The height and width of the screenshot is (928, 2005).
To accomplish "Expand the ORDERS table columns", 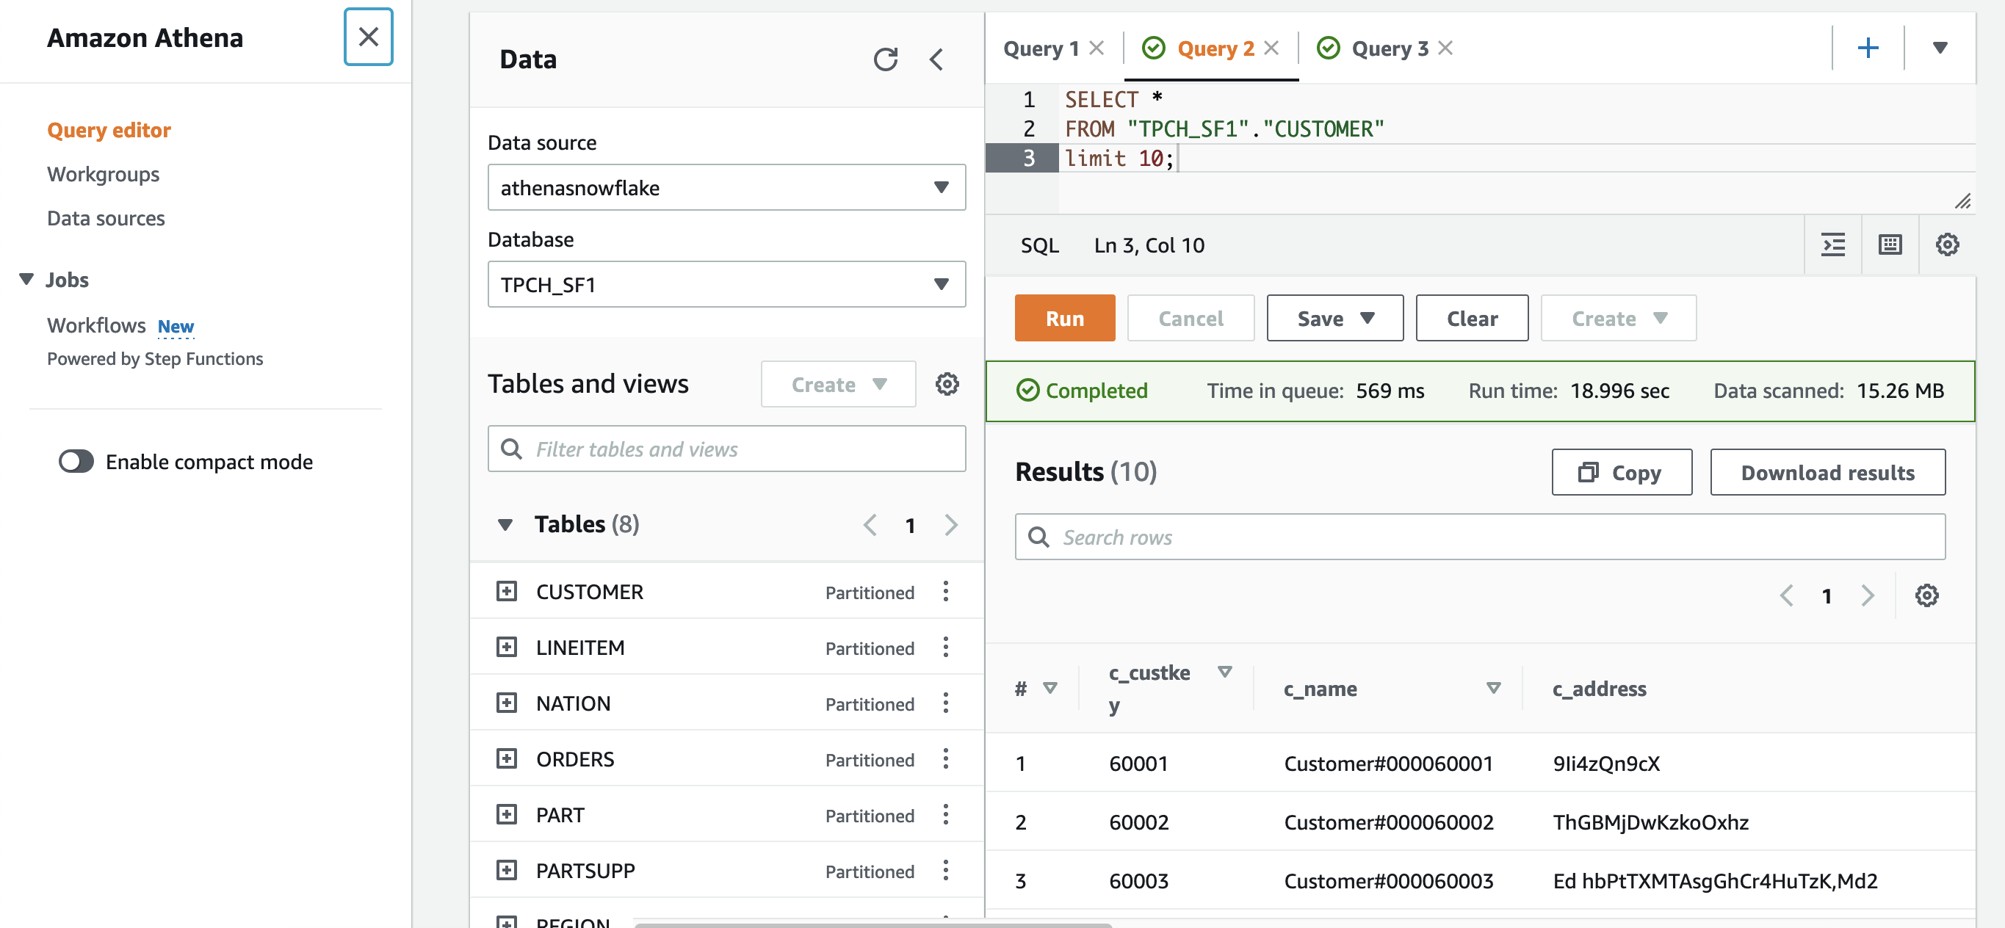I will tap(507, 758).
